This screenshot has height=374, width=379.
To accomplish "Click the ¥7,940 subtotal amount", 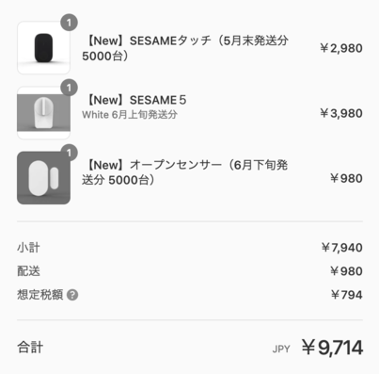I will pyautogui.click(x=342, y=248).
